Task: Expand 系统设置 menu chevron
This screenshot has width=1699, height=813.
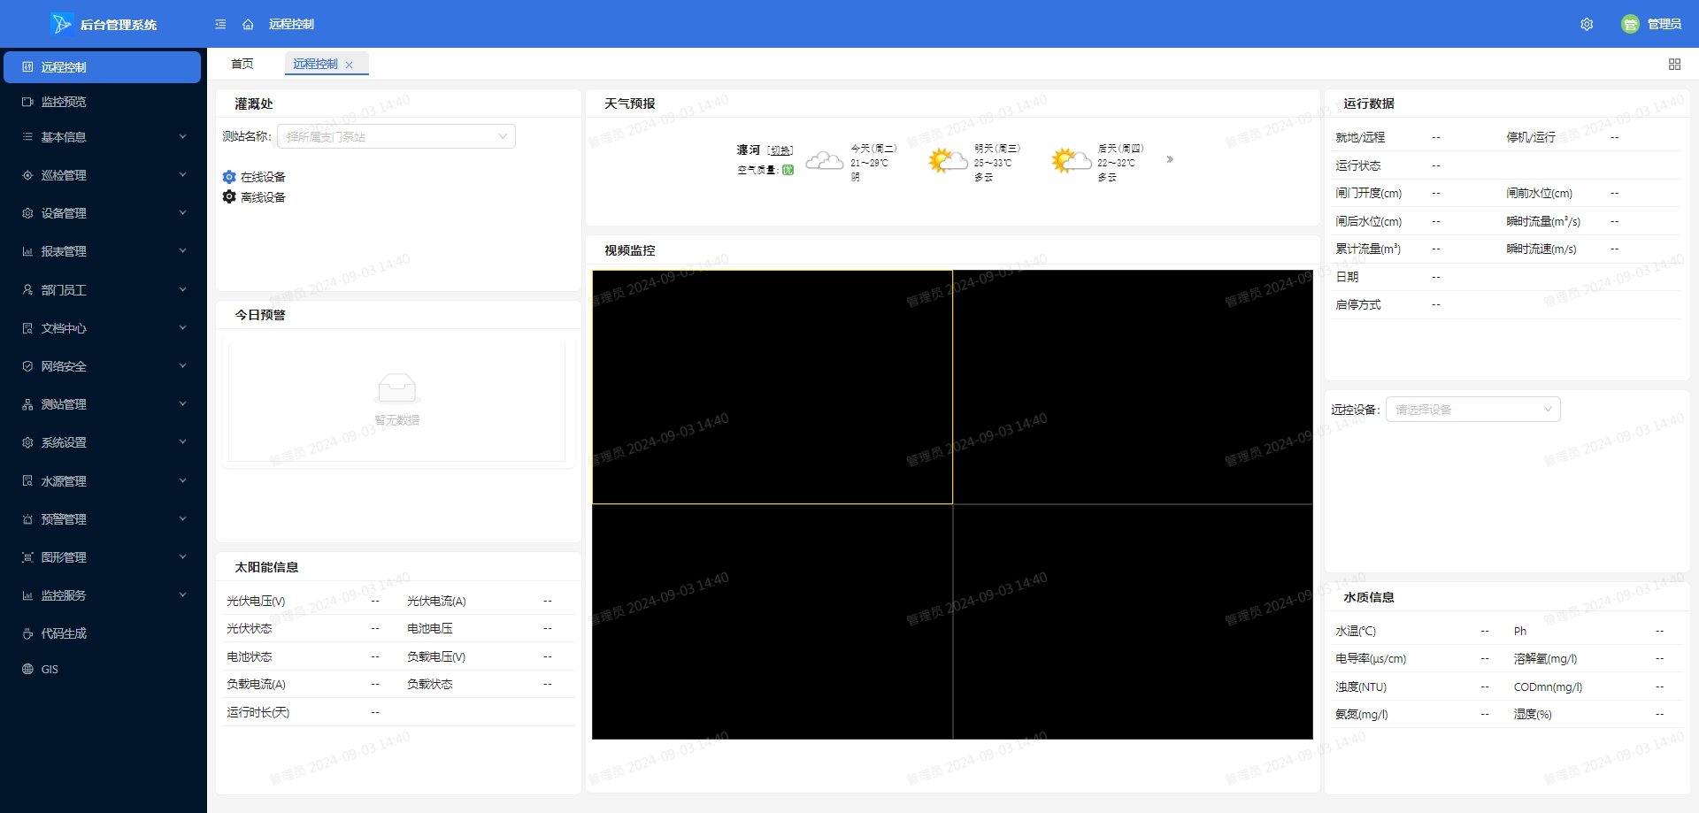Action: (182, 441)
